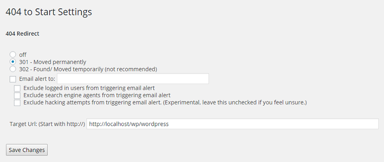The image size is (384, 162).
Task: Click the "off" label text
Action: coord(23,55)
